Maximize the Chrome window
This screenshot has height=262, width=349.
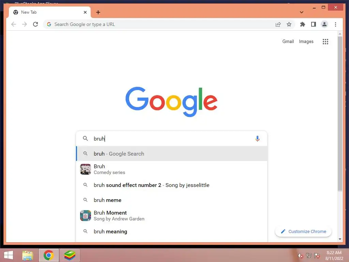[x=323, y=8]
